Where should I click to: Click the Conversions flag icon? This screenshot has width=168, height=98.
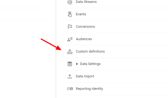70,27
